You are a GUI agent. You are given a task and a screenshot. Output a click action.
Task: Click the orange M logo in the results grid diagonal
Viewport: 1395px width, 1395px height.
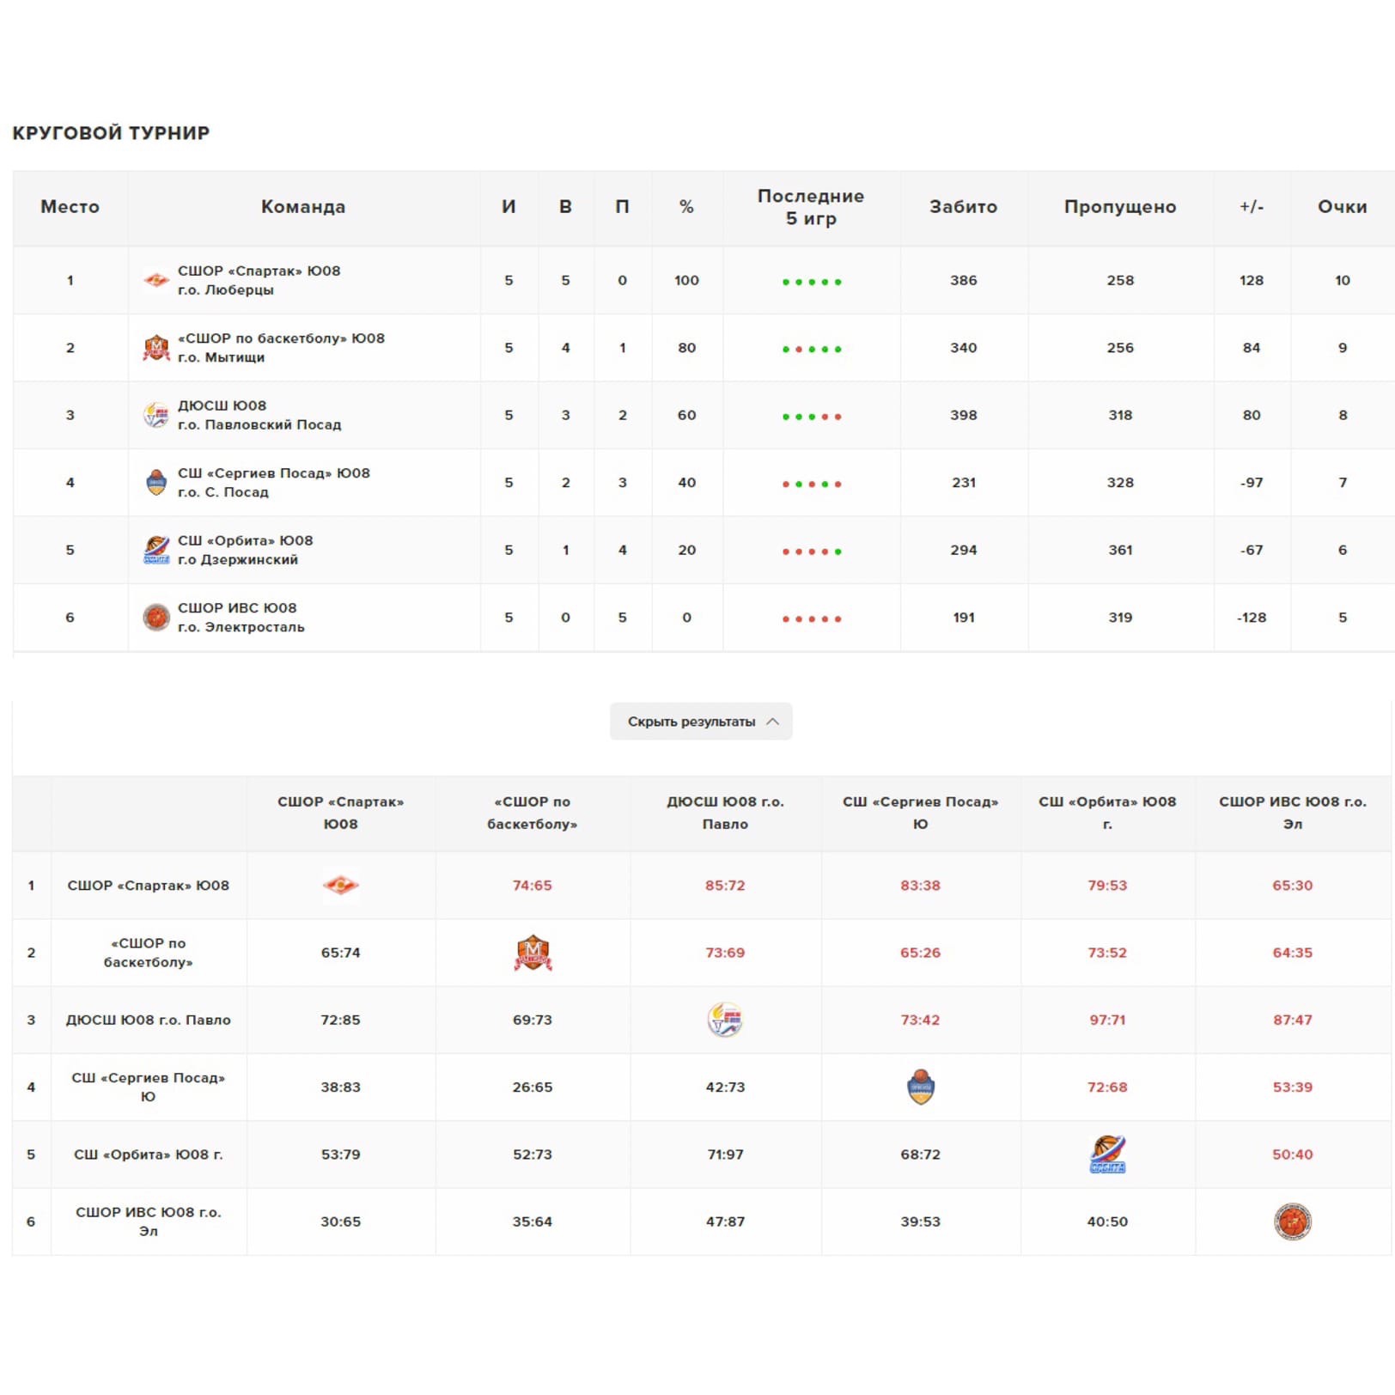click(x=533, y=953)
